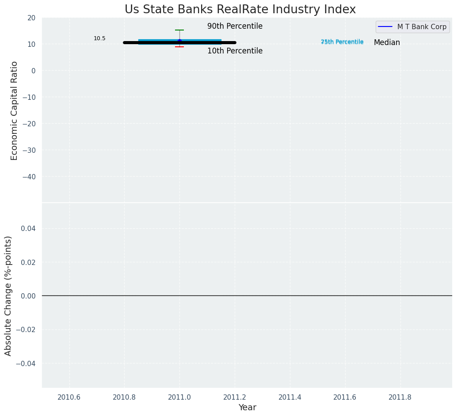Click the '10th Percentile' annotation
This screenshot has height=416, width=457.
coord(235,51)
